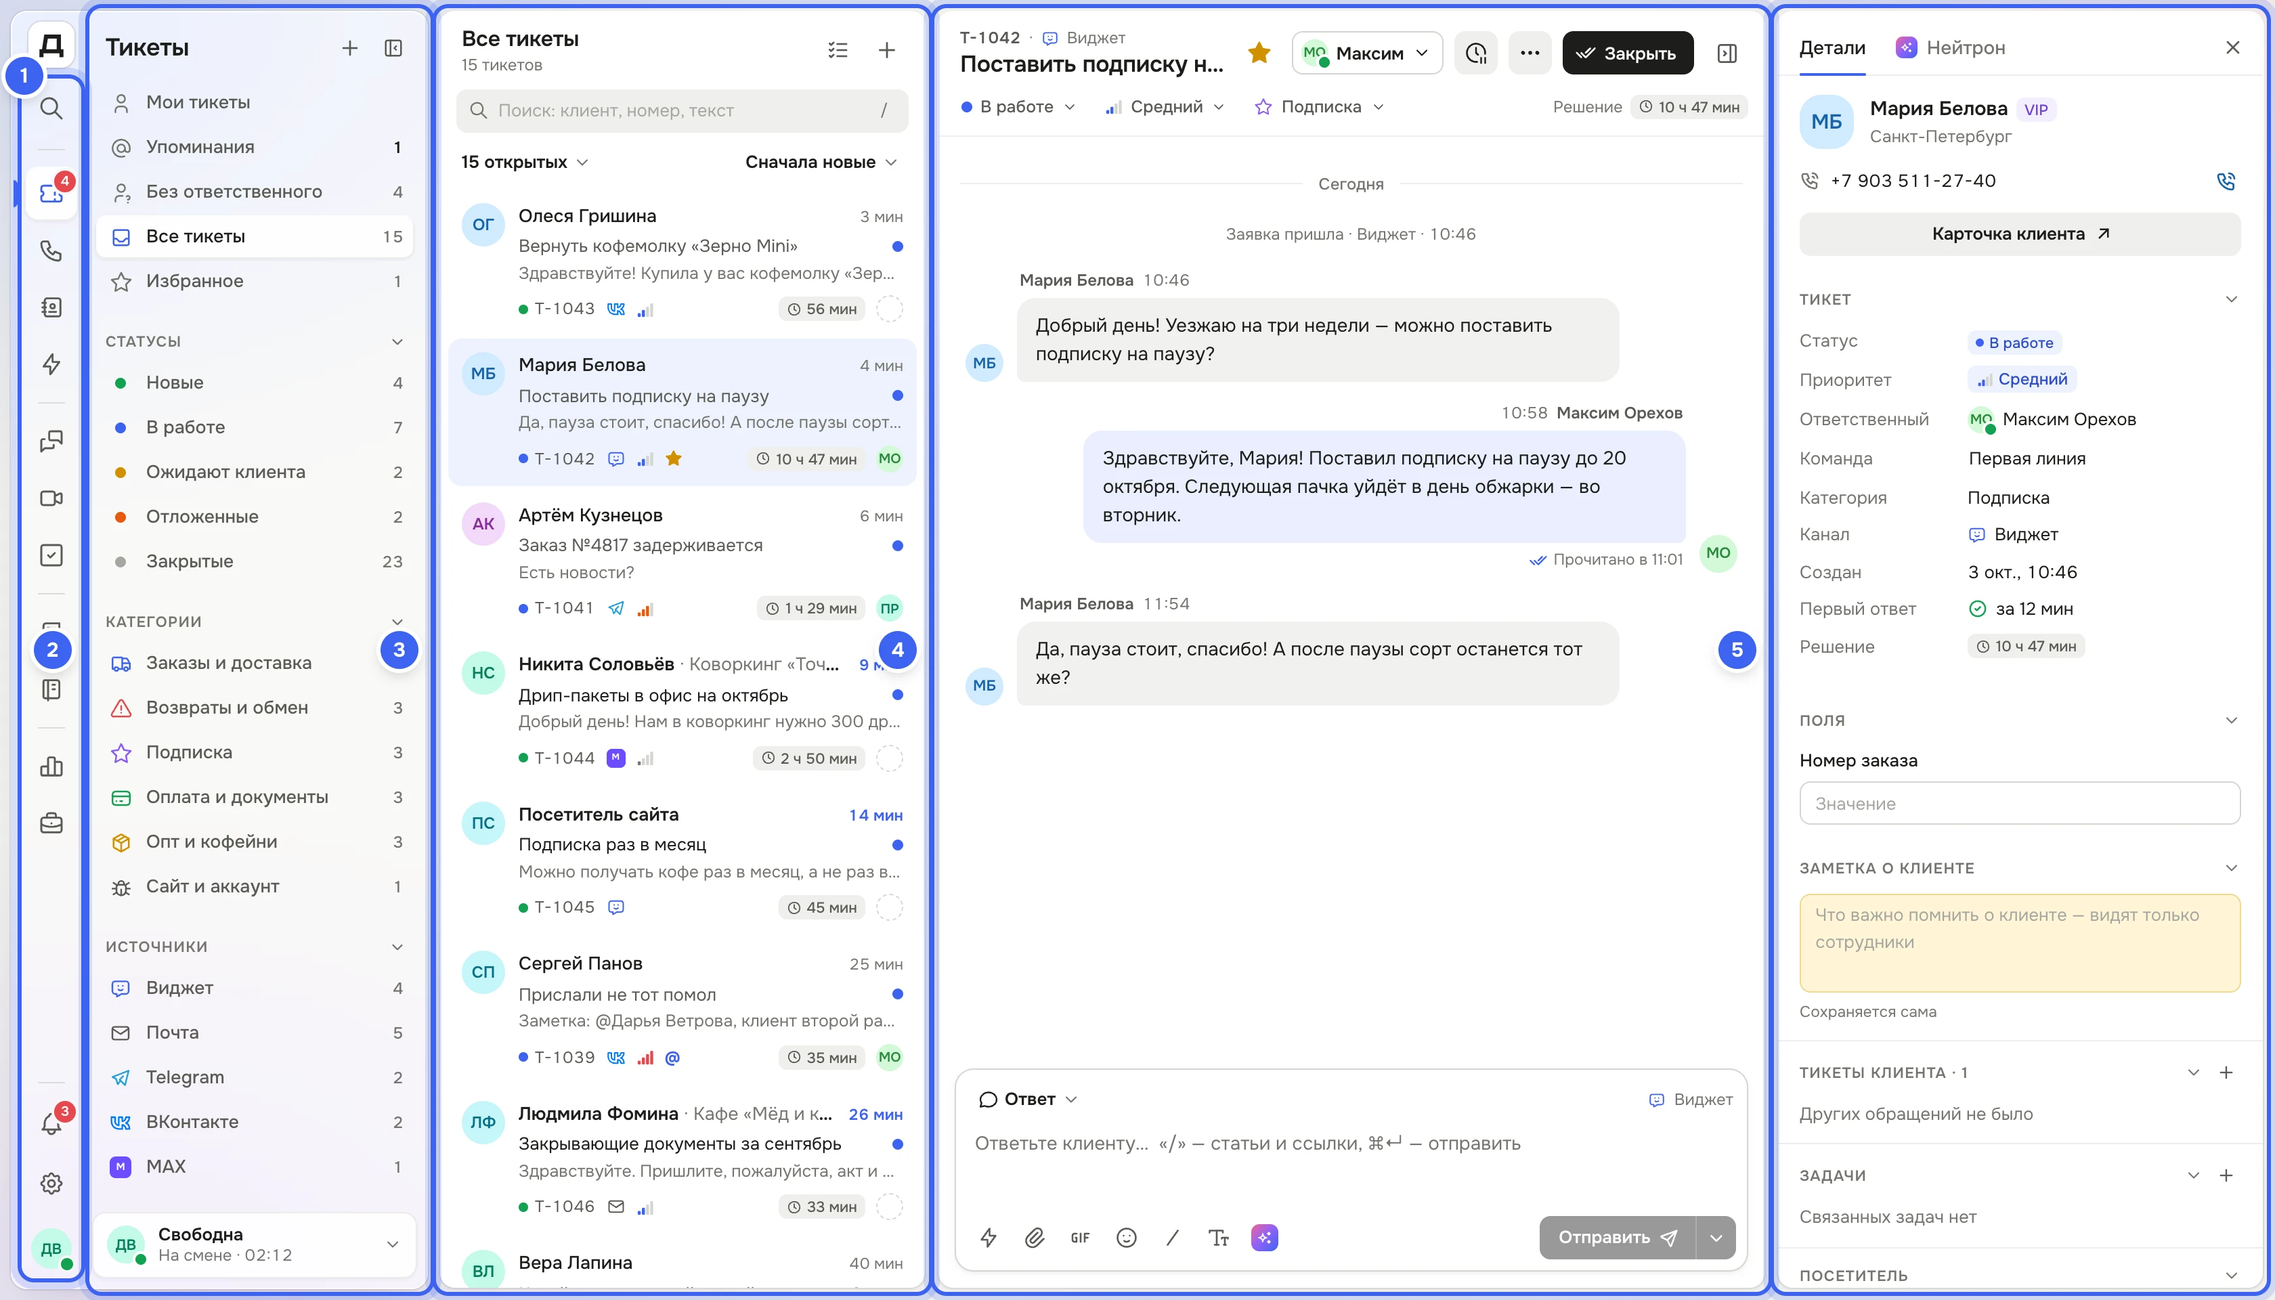Insert a GIF in the reply
The image size is (2275, 1300).
tap(1081, 1238)
